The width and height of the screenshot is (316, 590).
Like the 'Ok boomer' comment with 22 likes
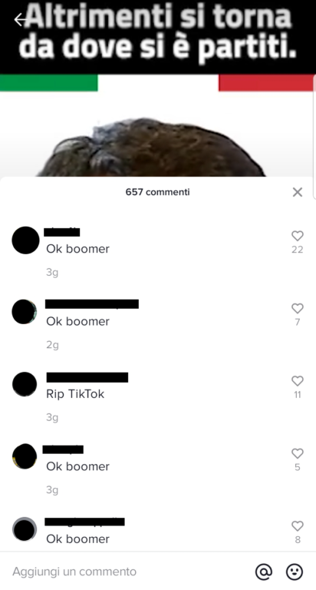(298, 236)
